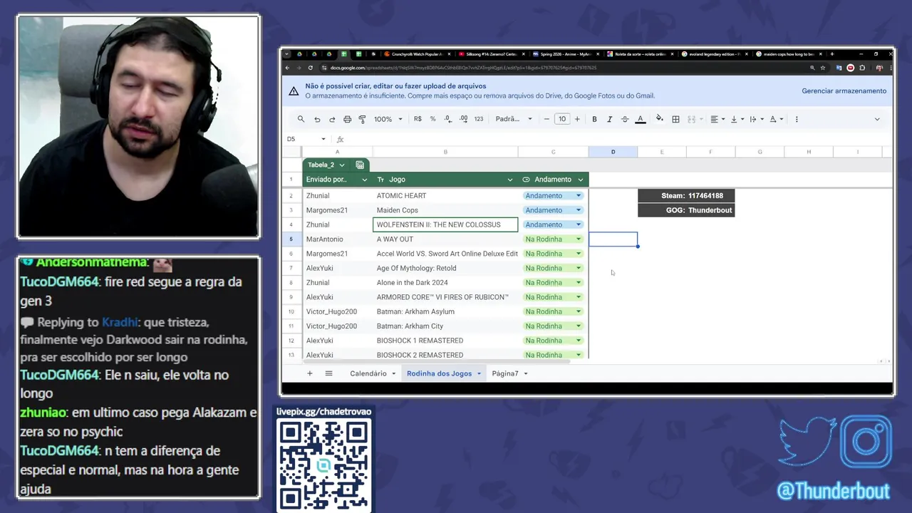
Task: Toggle strikethrough formatting
Action: click(x=625, y=119)
